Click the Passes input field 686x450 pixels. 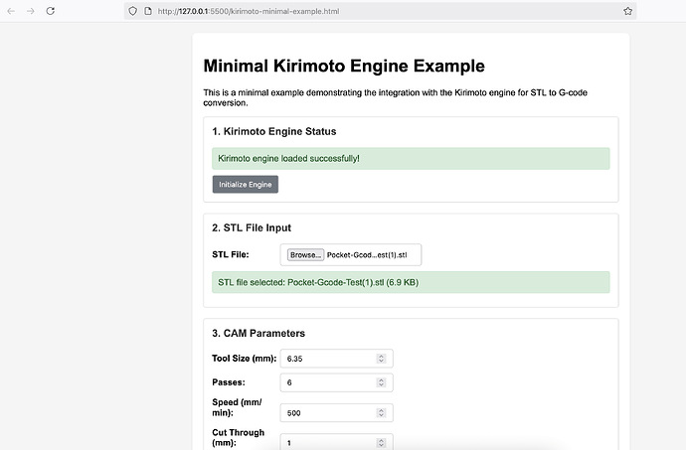pos(336,382)
